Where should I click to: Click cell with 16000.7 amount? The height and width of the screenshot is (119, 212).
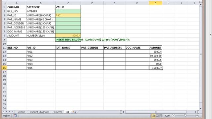(155, 68)
